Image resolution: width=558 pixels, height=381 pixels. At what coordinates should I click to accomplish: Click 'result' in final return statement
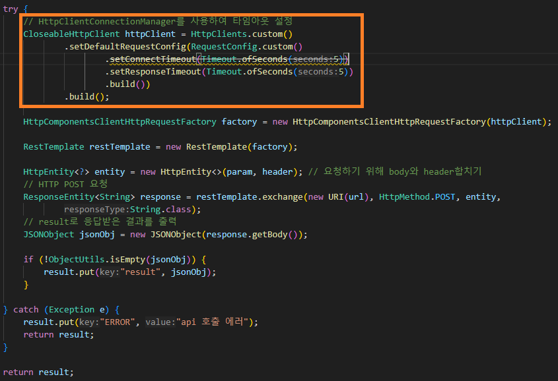[x=53, y=372]
